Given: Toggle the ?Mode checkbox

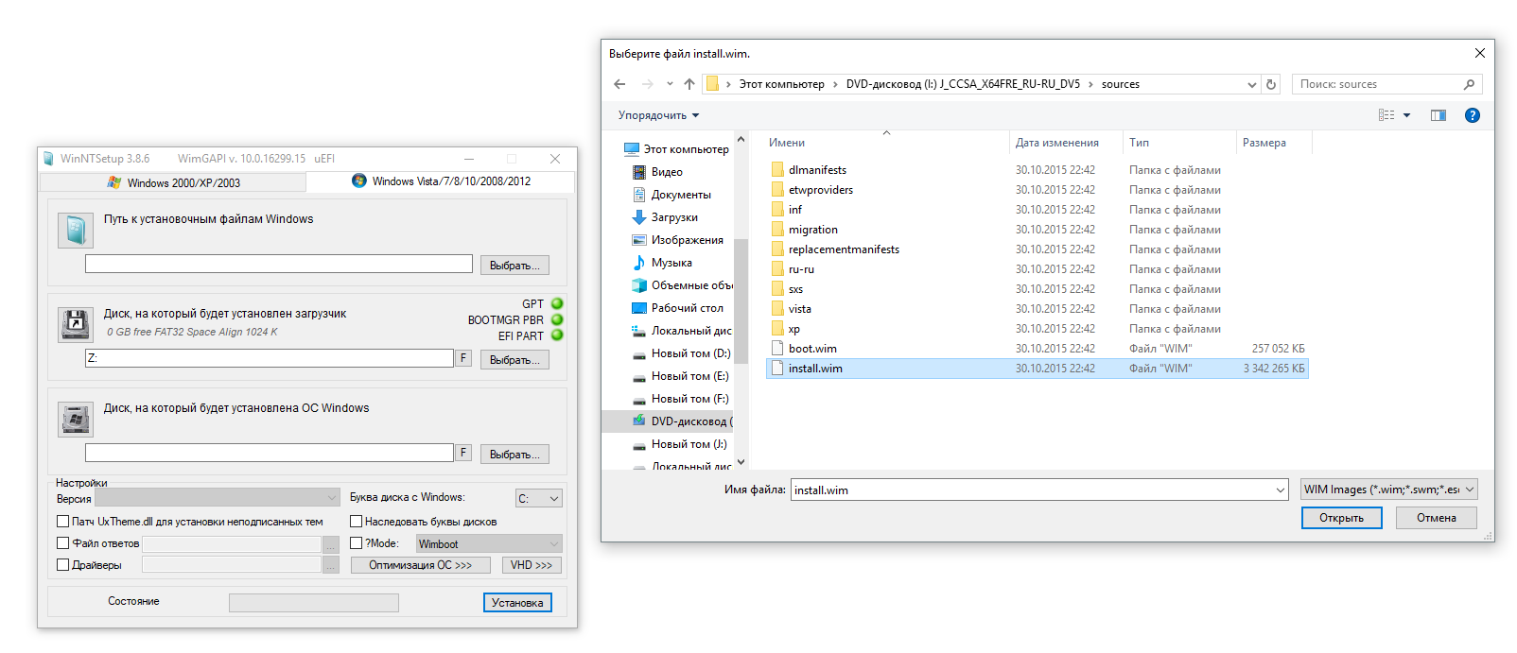Looking at the screenshot, I should coord(357,543).
